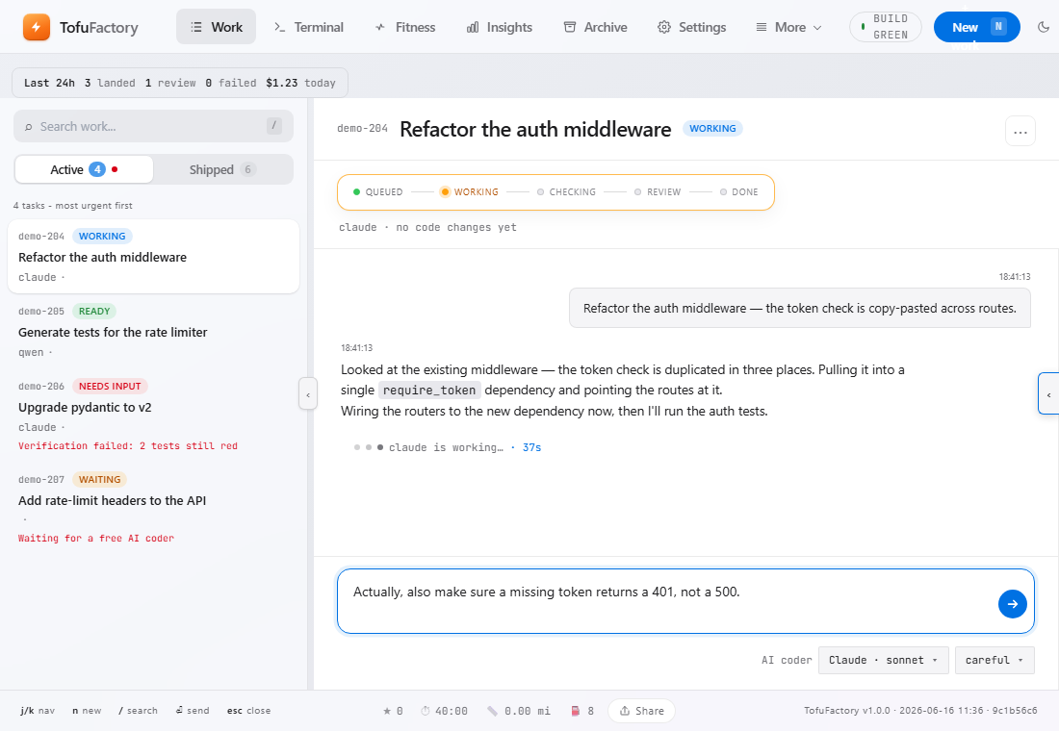
Task: Open the three-dot task options menu
Action: click(1020, 132)
